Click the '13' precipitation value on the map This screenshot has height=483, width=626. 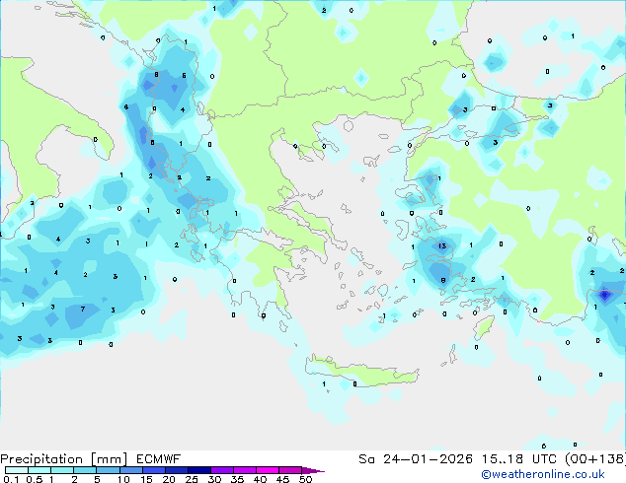point(442,245)
